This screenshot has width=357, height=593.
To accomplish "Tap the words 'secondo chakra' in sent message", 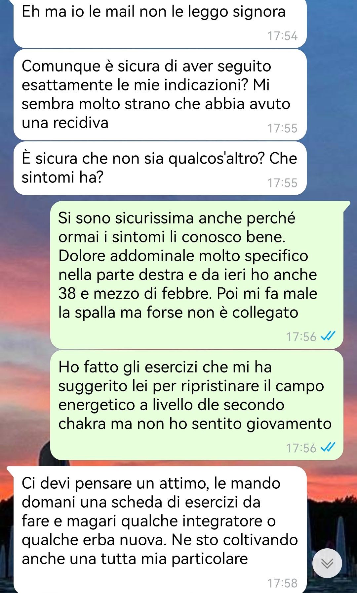I will pyautogui.click(x=195, y=414).
